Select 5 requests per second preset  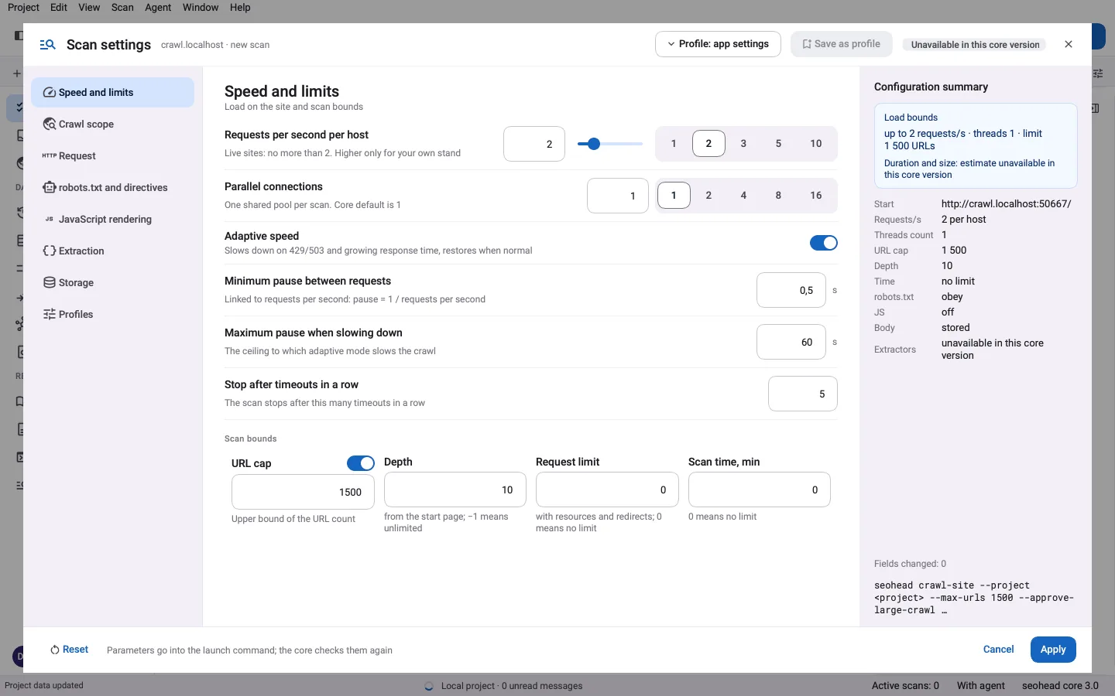[778, 144]
